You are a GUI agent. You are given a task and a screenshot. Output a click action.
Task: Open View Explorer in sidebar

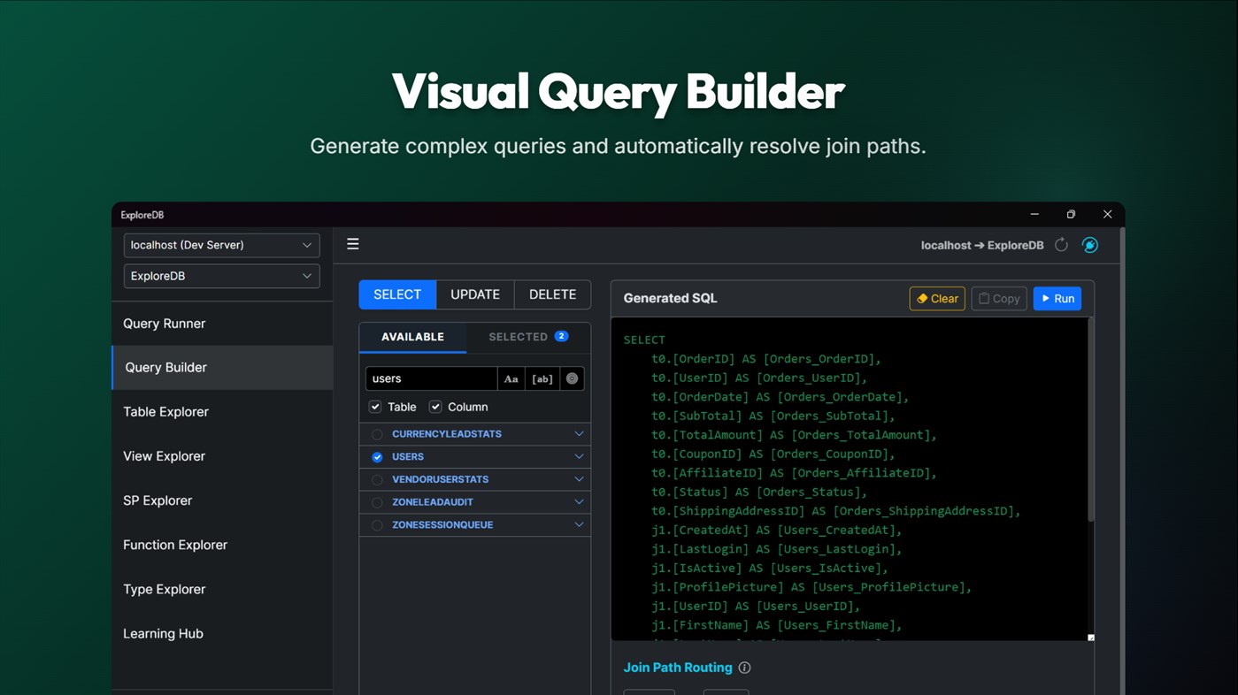coord(222,456)
